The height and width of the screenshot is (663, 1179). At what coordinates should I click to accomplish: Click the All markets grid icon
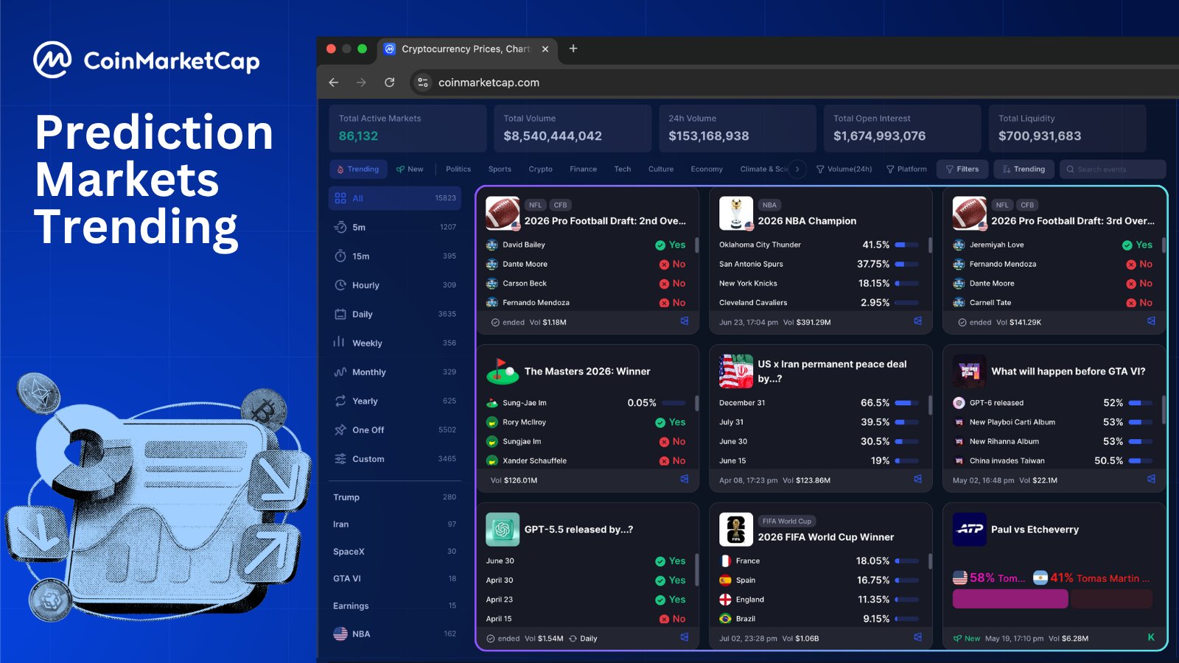(340, 198)
